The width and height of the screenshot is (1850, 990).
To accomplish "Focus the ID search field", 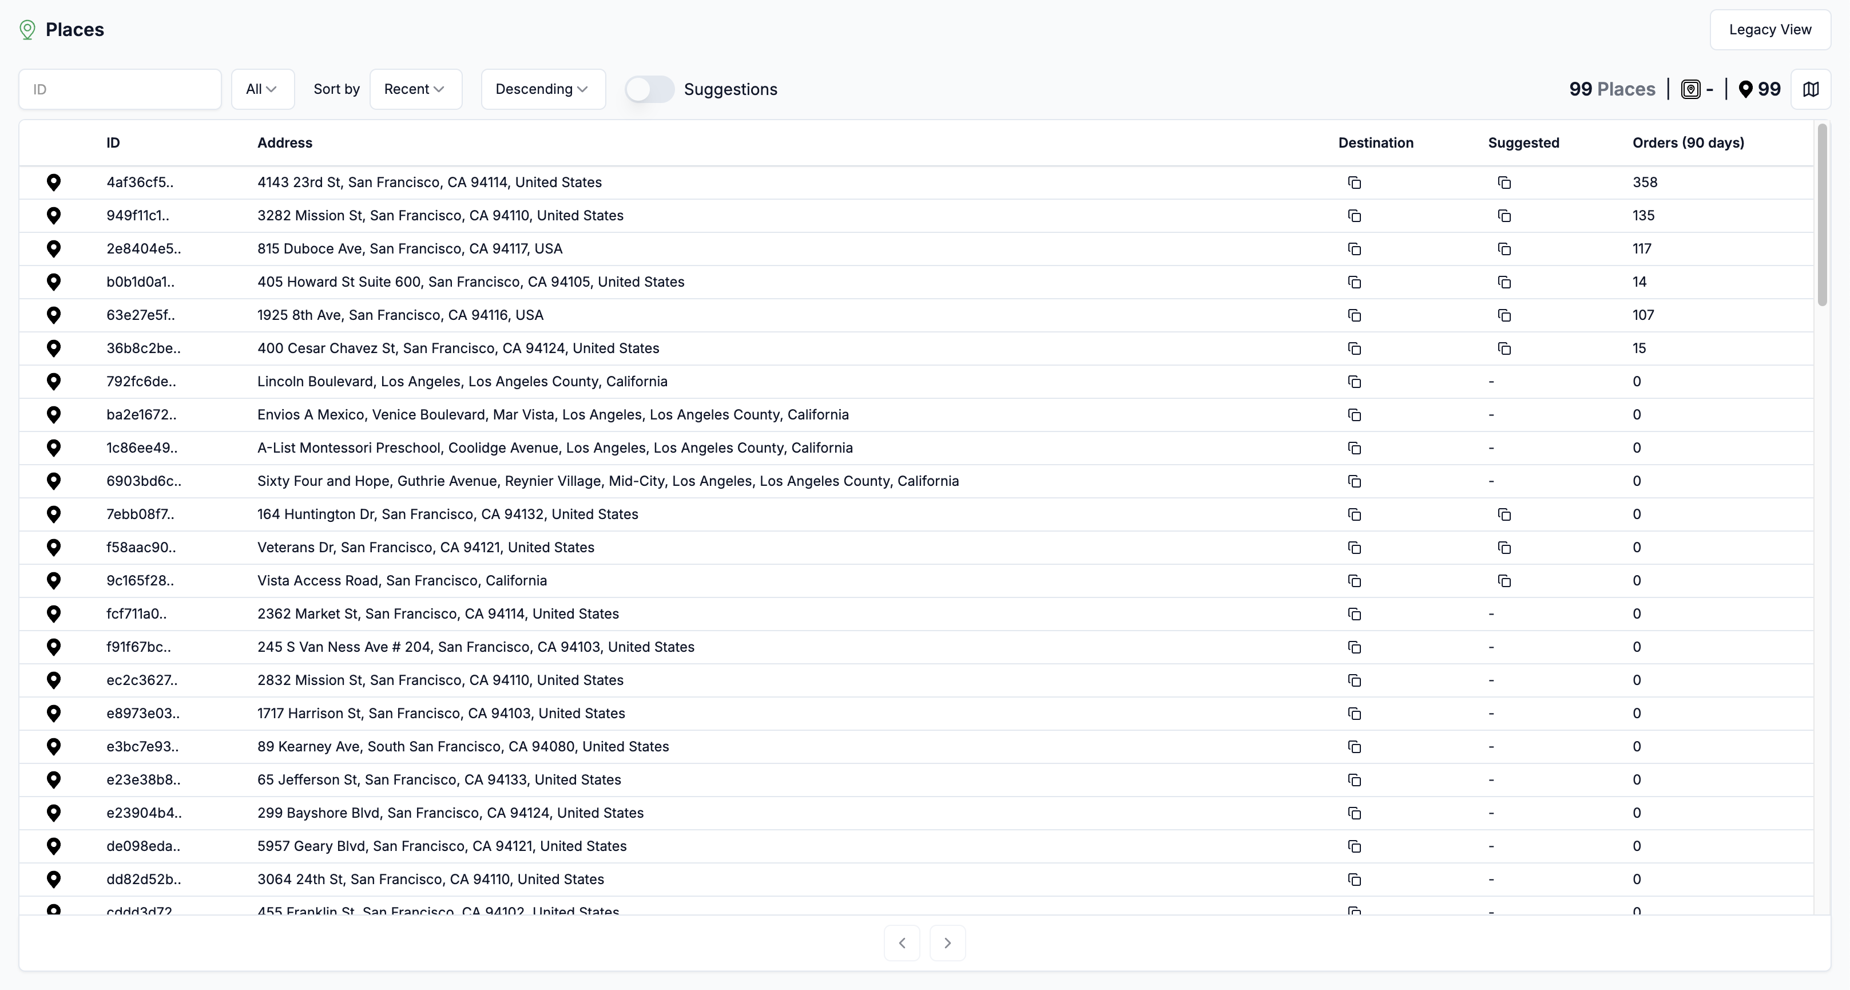I will (120, 89).
